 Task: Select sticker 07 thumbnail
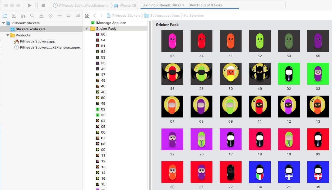(x=172, y=107)
